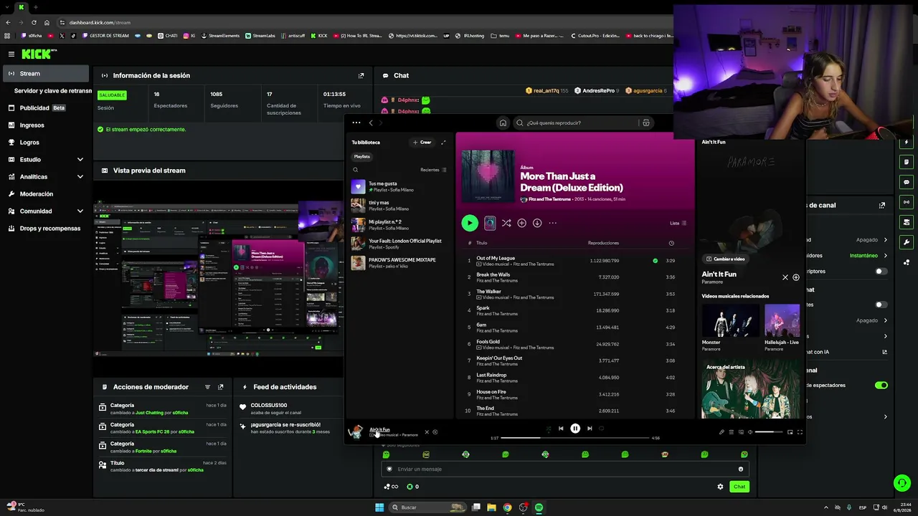
Task: Click the Spotify song progress bar
Action: 575,438
